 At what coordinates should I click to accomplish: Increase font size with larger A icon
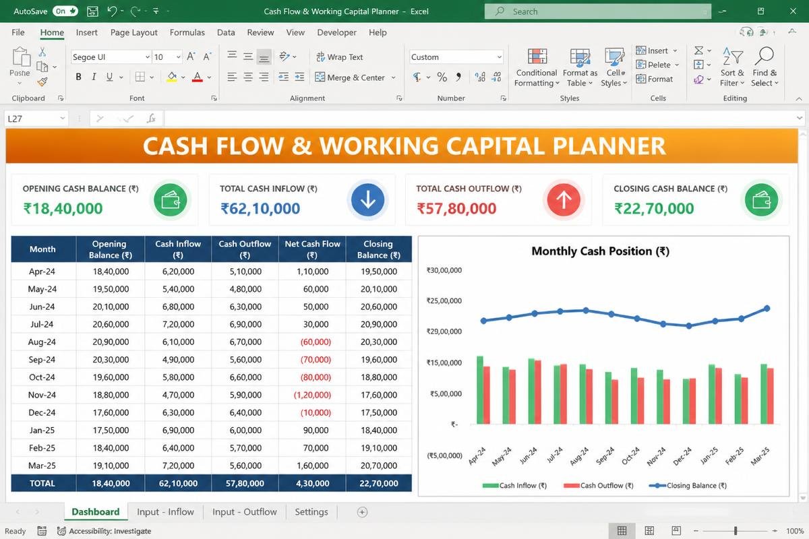tap(191, 57)
